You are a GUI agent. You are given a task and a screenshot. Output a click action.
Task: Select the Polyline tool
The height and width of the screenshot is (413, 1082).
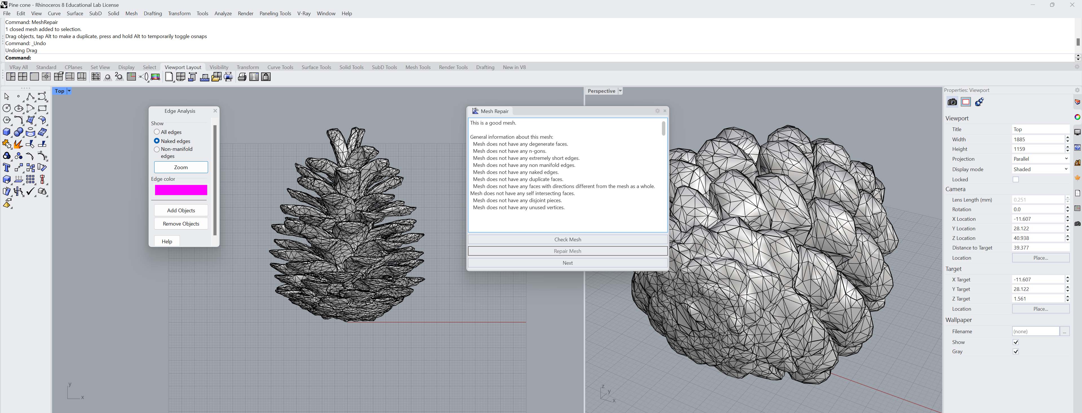point(30,97)
